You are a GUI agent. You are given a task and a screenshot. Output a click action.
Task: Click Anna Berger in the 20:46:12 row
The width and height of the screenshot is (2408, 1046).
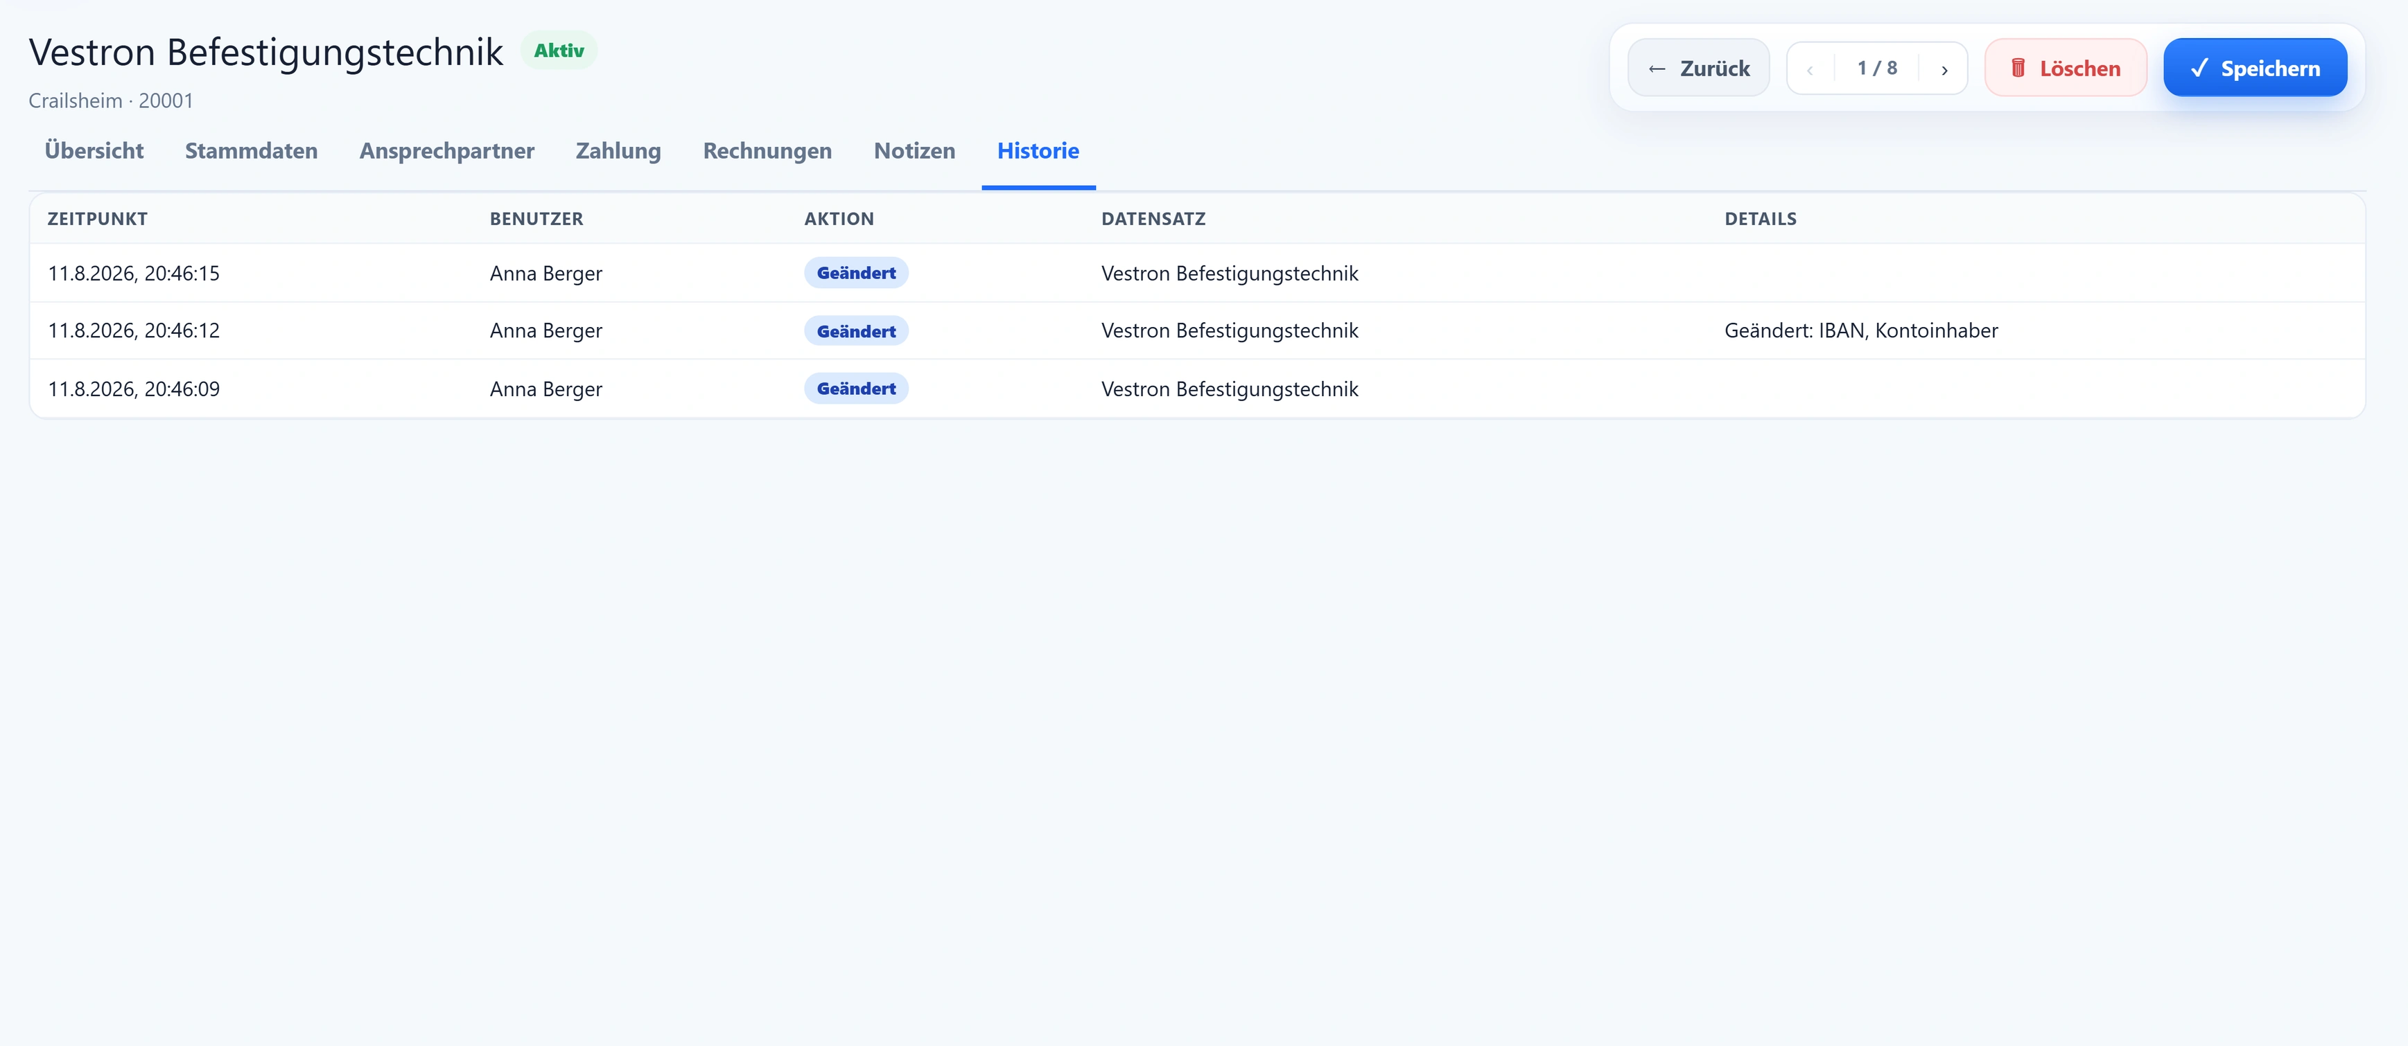[546, 330]
